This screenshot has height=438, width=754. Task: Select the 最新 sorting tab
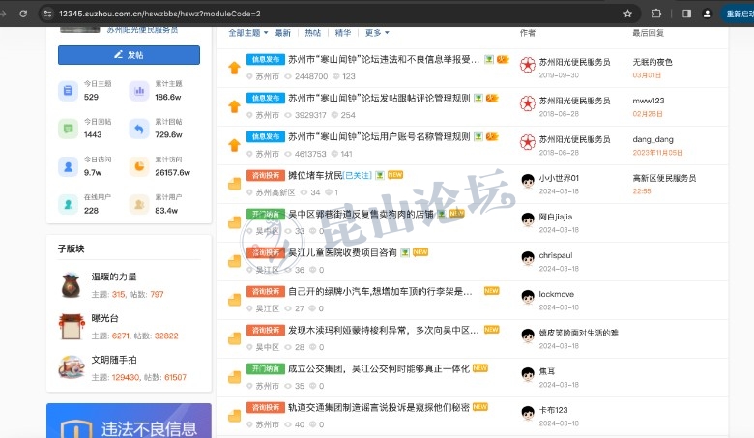pyautogui.click(x=283, y=33)
